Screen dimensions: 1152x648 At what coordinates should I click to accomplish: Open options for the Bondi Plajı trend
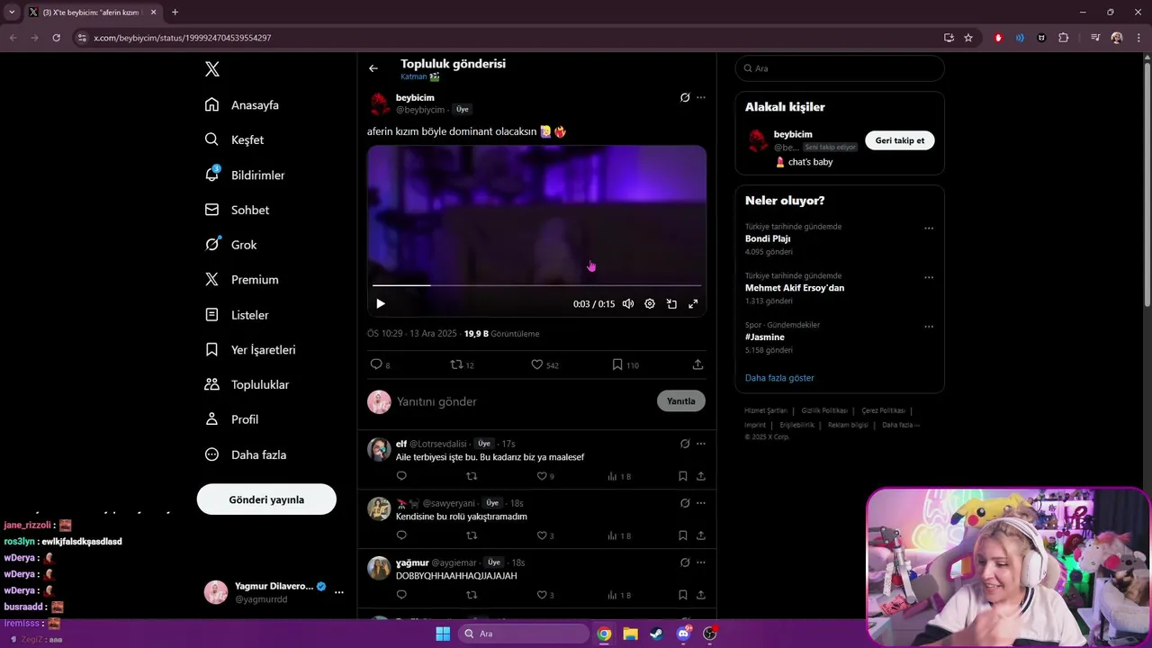tap(929, 229)
